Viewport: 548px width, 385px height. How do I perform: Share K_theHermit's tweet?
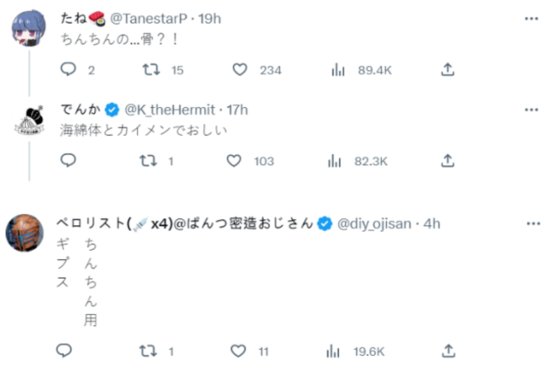447,160
